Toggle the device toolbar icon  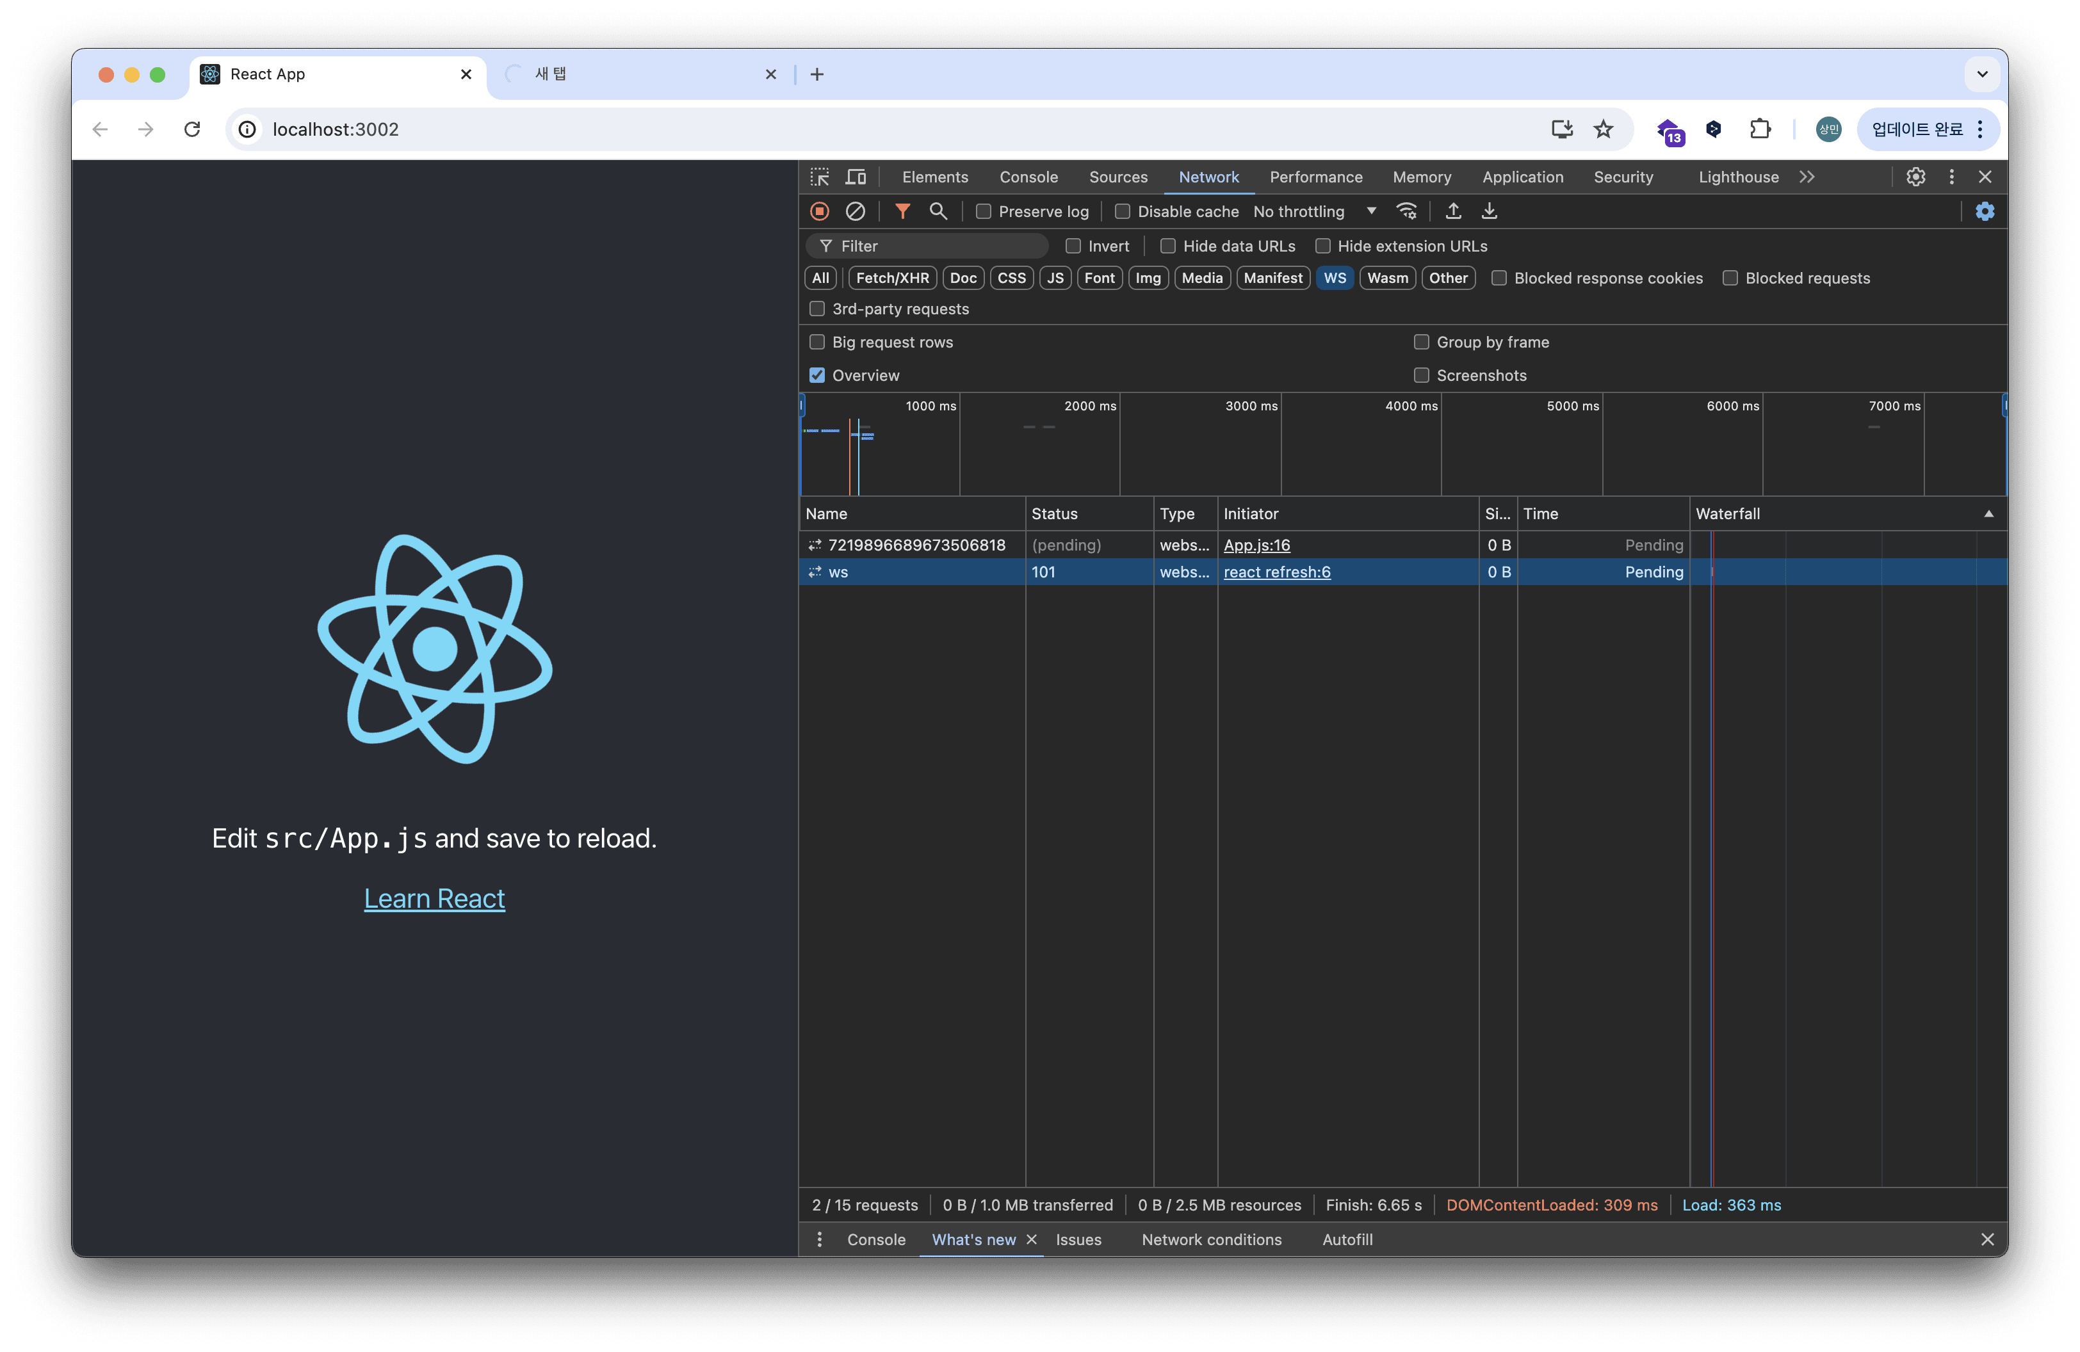(856, 177)
